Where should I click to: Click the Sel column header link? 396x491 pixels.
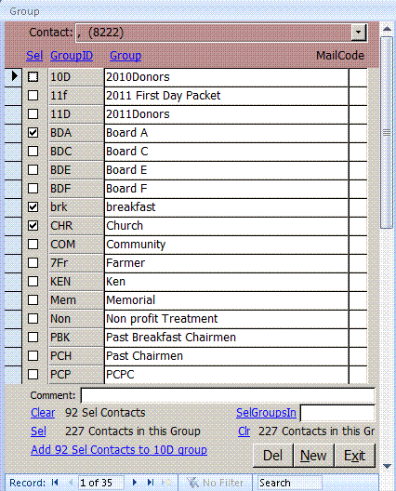(34, 56)
